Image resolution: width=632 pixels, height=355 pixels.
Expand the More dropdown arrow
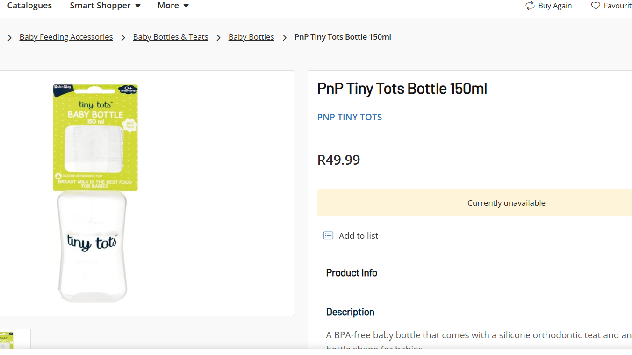click(x=186, y=6)
